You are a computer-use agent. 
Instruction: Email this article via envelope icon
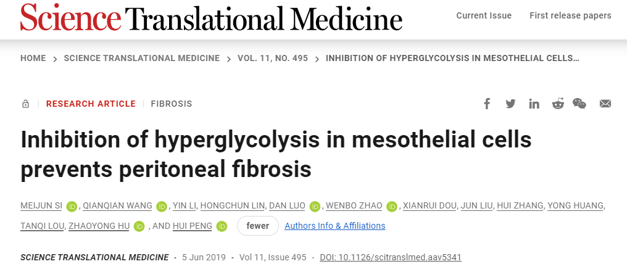(x=605, y=104)
